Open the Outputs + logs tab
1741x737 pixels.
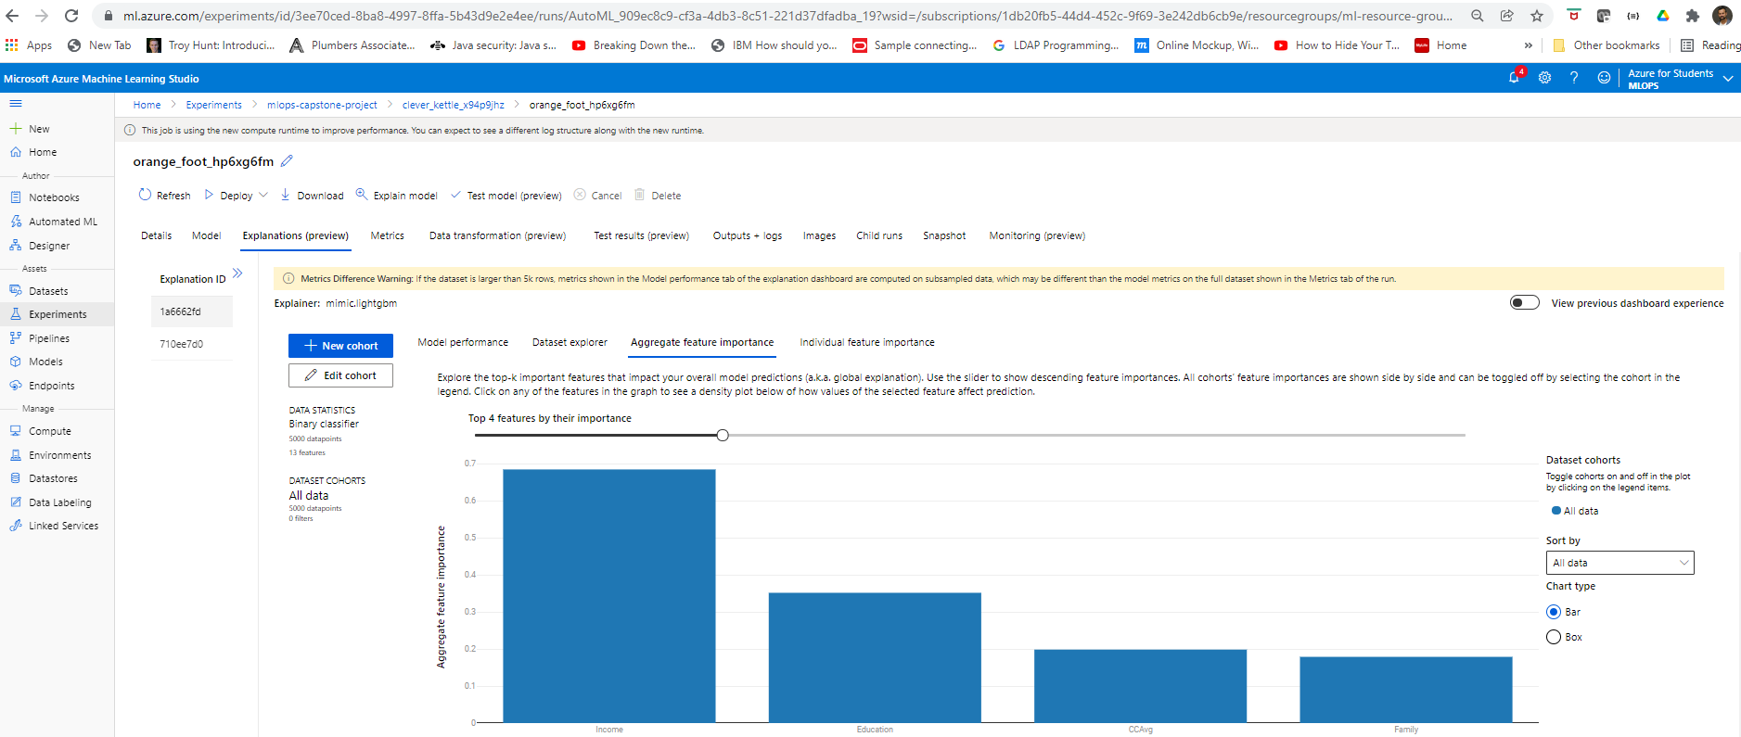[747, 235]
